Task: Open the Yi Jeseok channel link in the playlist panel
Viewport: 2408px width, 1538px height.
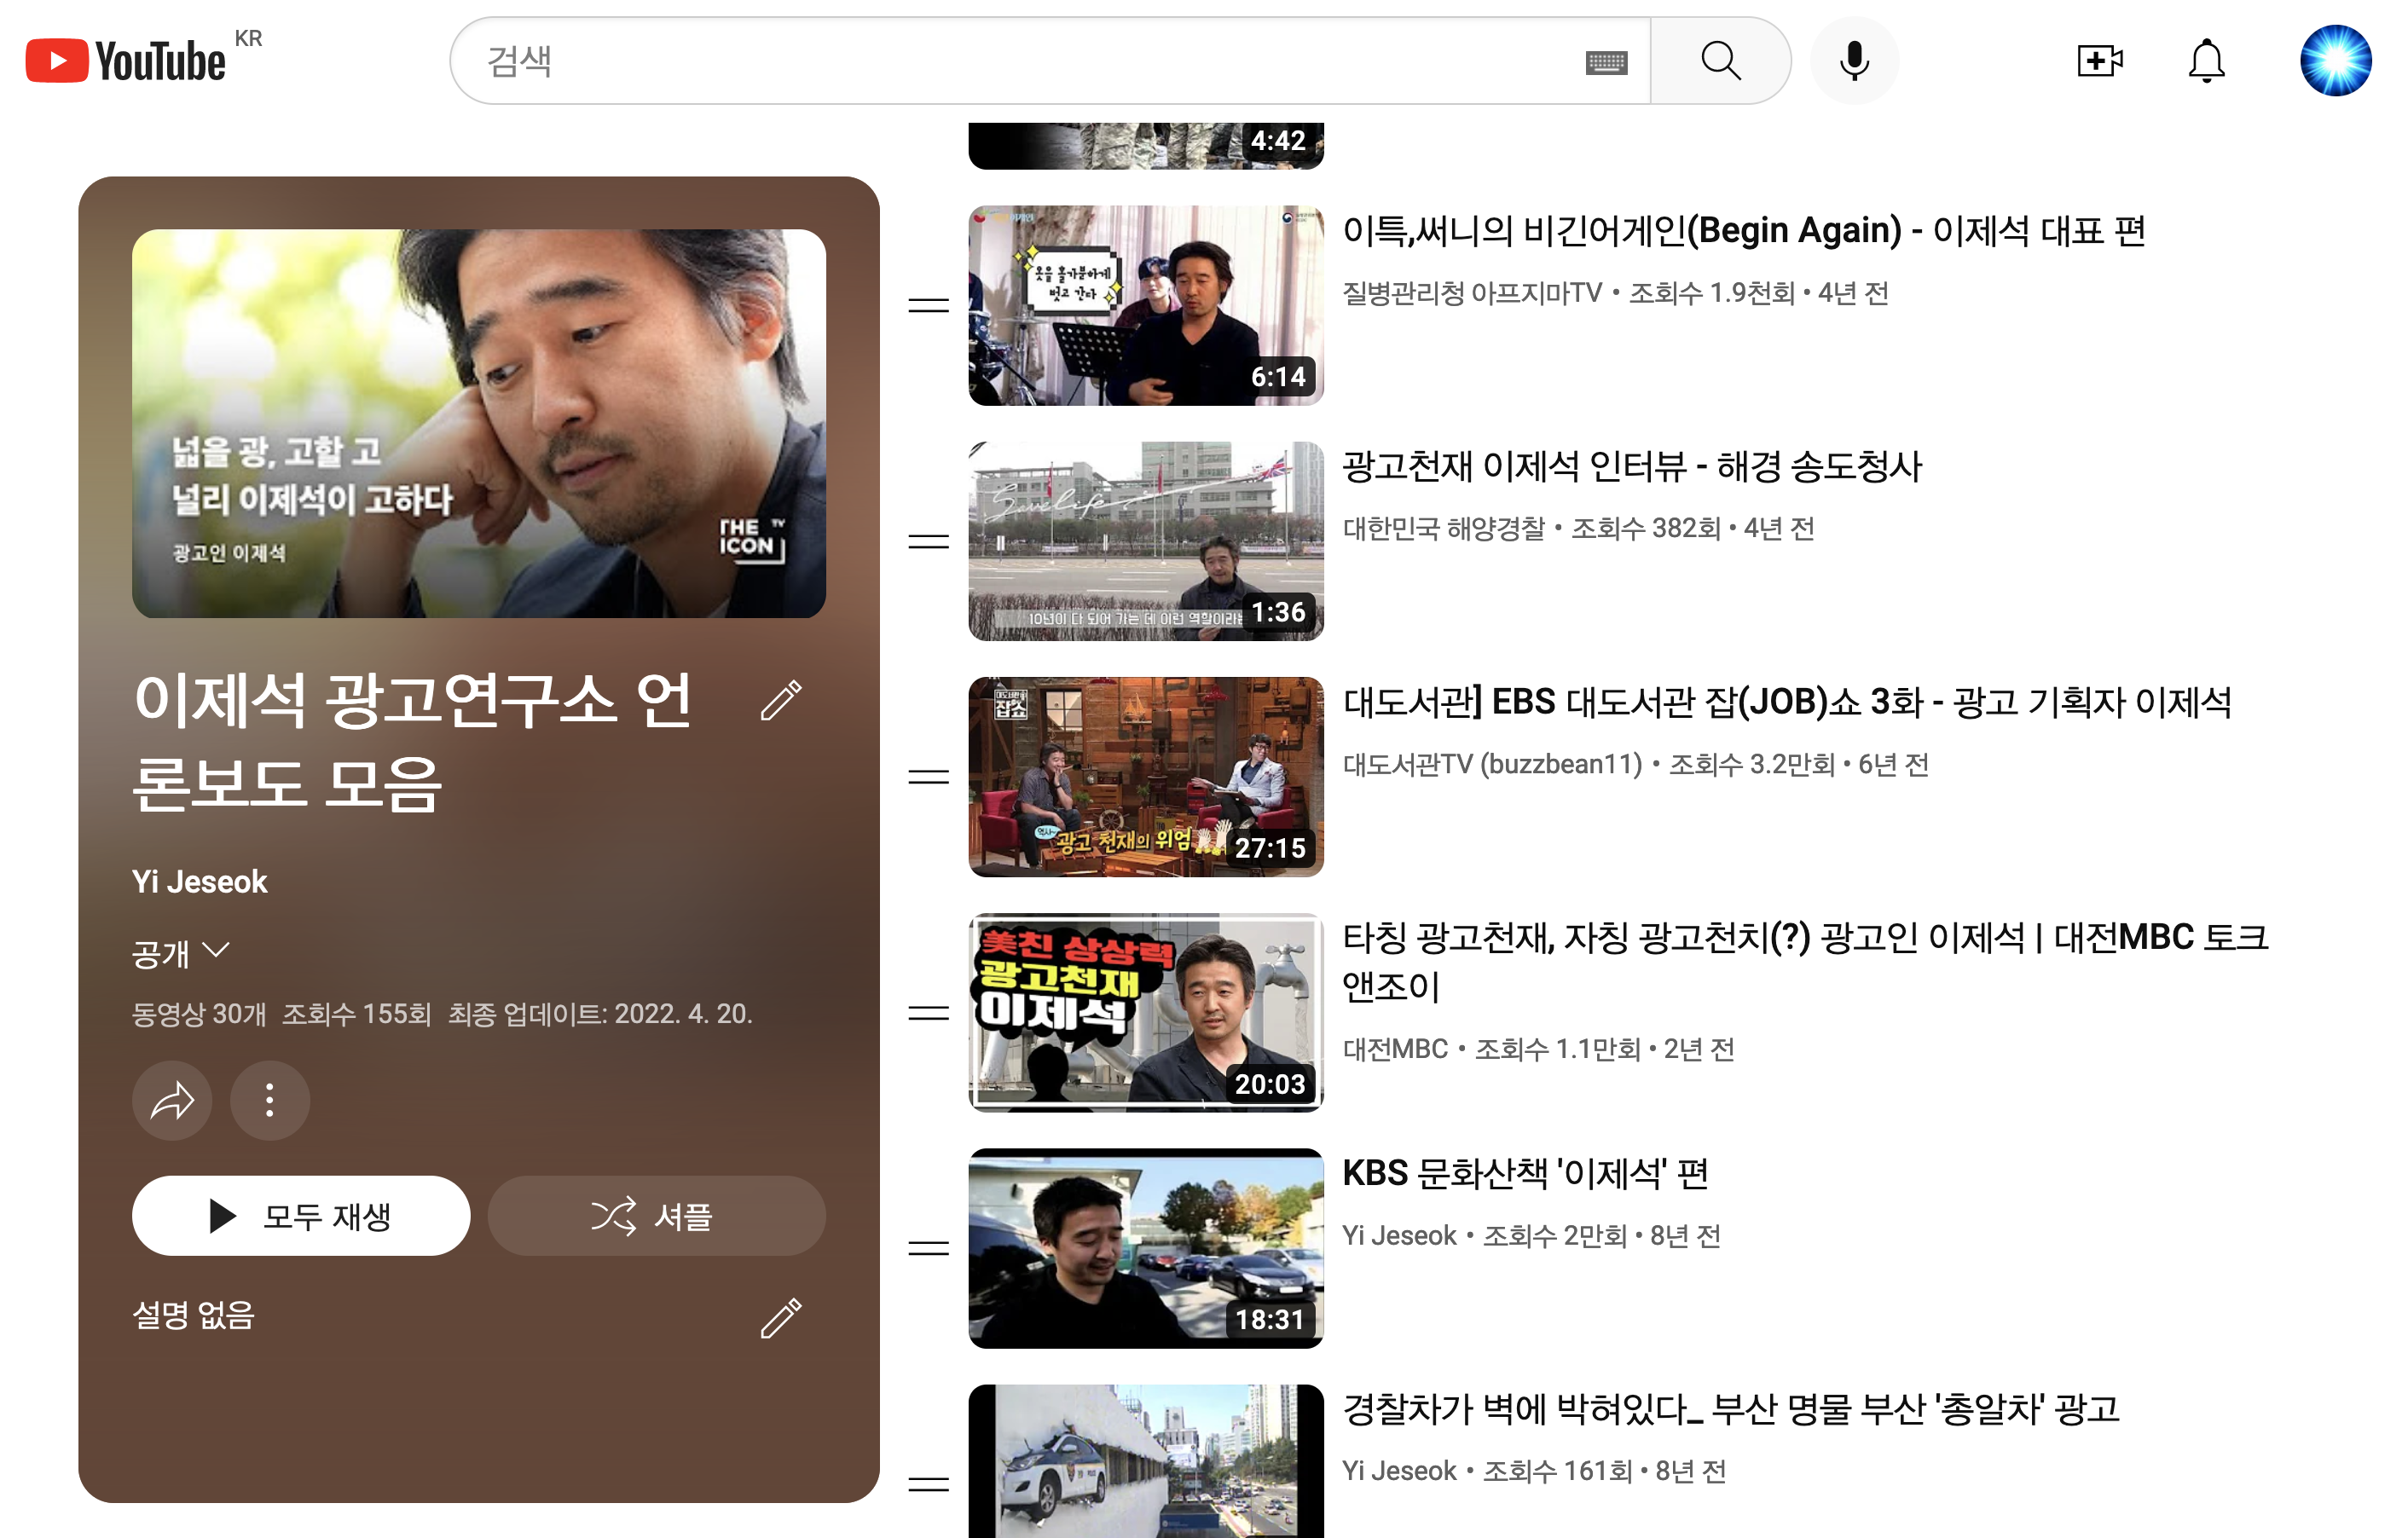Action: [200, 882]
